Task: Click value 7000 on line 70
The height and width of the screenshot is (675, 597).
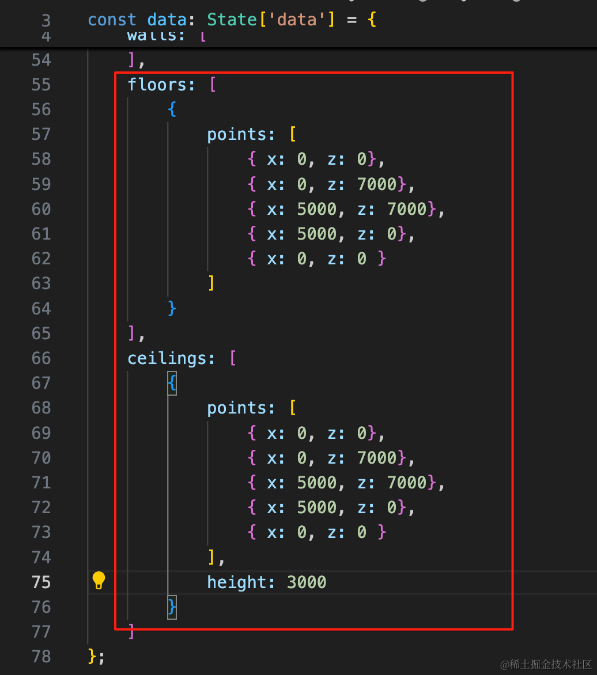Action: pyautogui.click(x=377, y=458)
